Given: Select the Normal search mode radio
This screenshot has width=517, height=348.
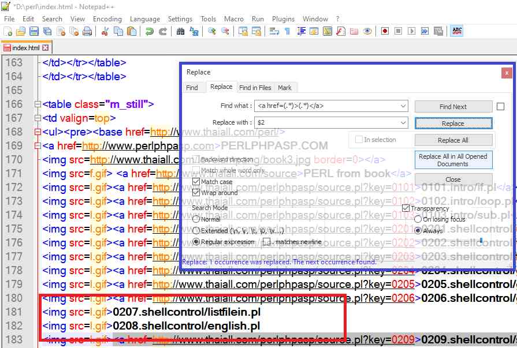Looking at the screenshot, I should (x=196, y=219).
